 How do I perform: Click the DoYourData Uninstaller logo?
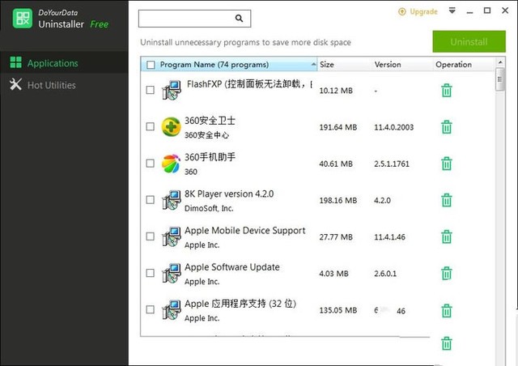tap(22, 19)
